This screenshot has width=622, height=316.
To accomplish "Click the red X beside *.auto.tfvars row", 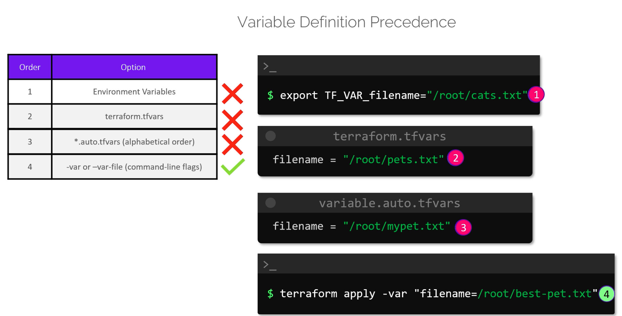I will pos(232,144).
